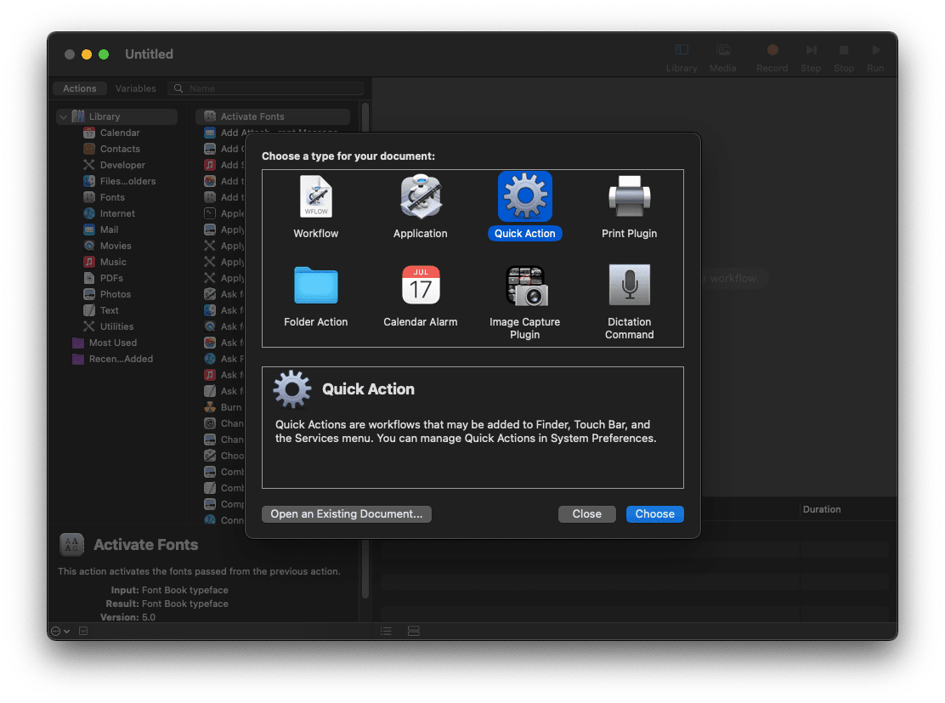The width and height of the screenshot is (945, 703).
Task: Select Mail in the library list
Action: [x=109, y=230]
